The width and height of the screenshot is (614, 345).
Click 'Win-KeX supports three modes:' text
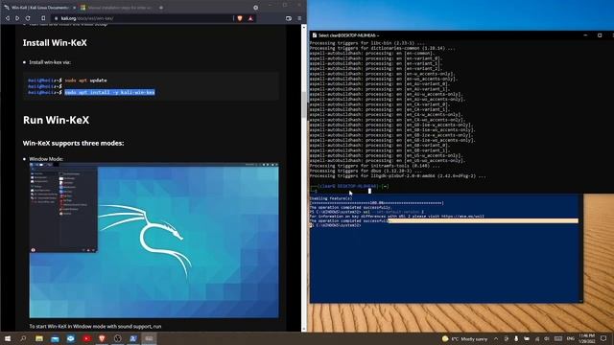click(73, 143)
